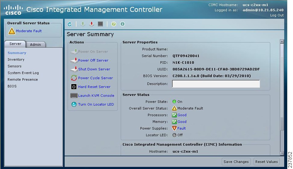This screenshot has width=293, height=169.
Task: Select Summary in the navigation
Action: point(17,53)
